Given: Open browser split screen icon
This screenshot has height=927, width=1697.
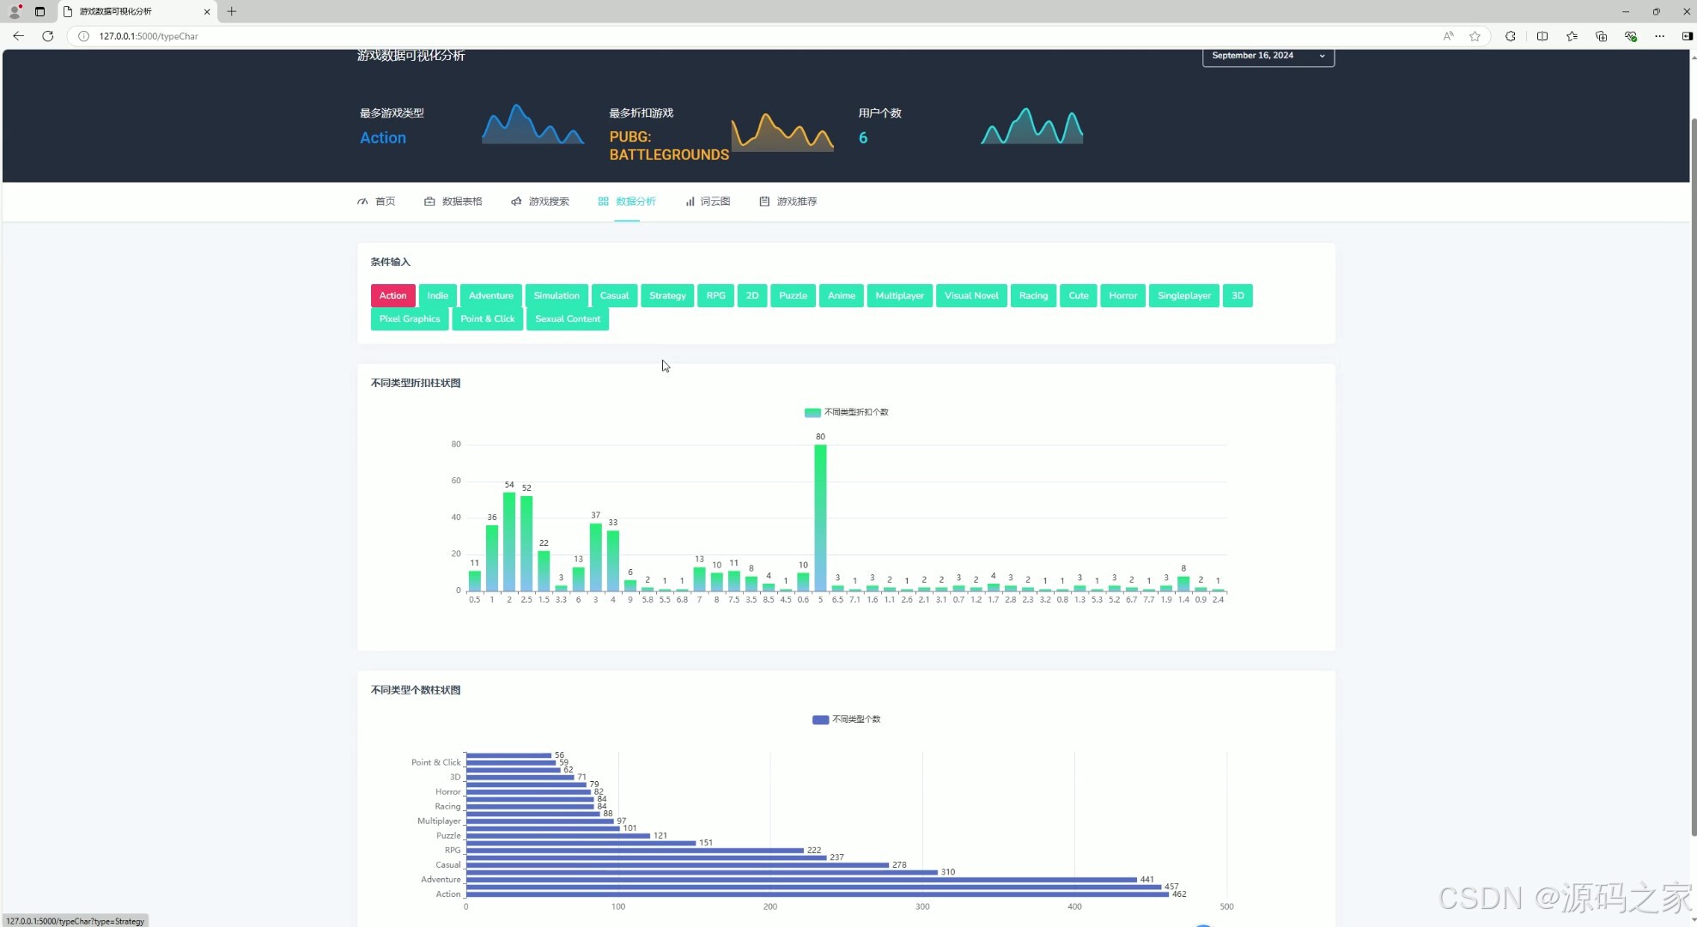Looking at the screenshot, I should pos(1542,36).
